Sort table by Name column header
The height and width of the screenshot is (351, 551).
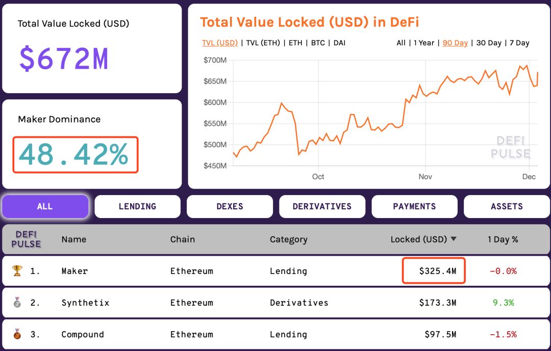pyautogui.click(x=74, y=239)
